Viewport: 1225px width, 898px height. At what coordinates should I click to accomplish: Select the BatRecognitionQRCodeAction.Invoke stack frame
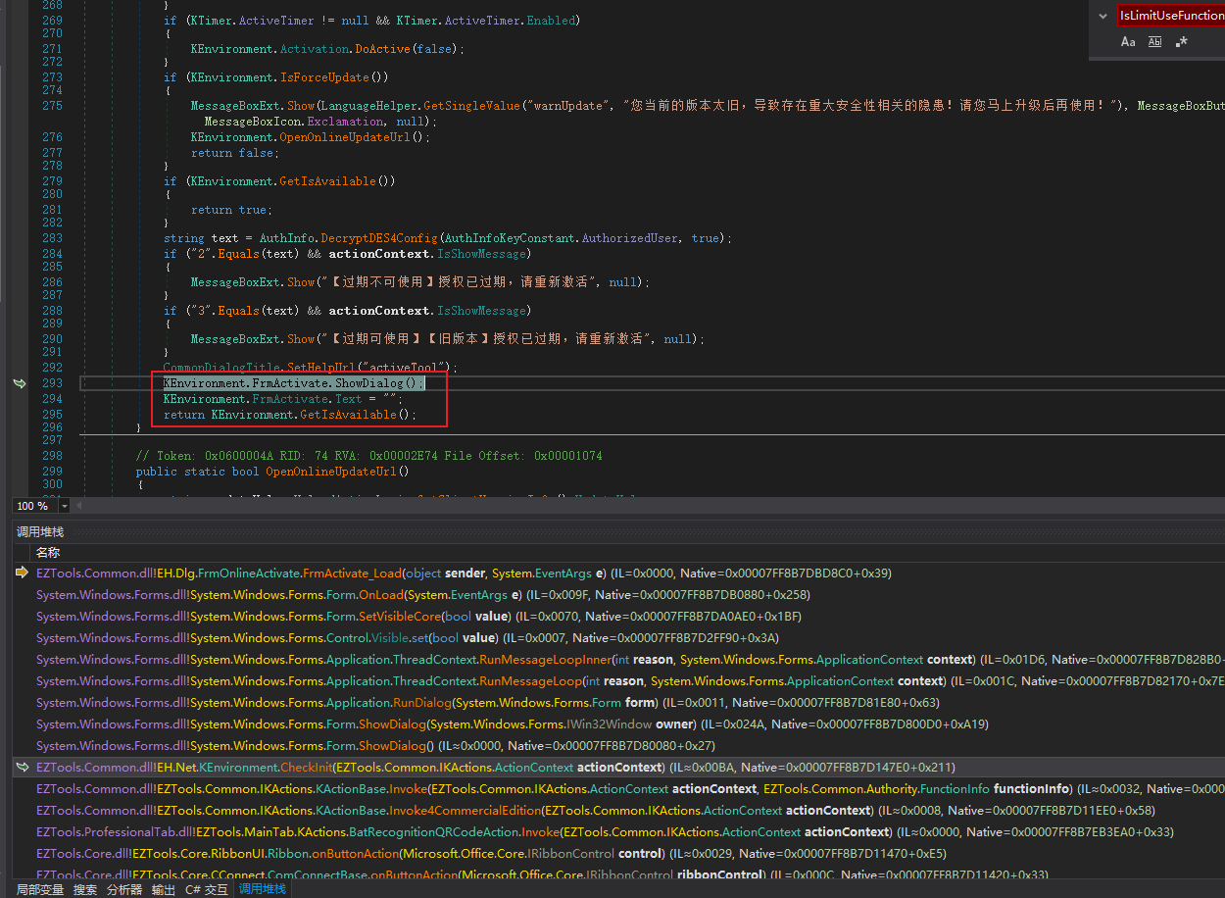tap(392, 831)
